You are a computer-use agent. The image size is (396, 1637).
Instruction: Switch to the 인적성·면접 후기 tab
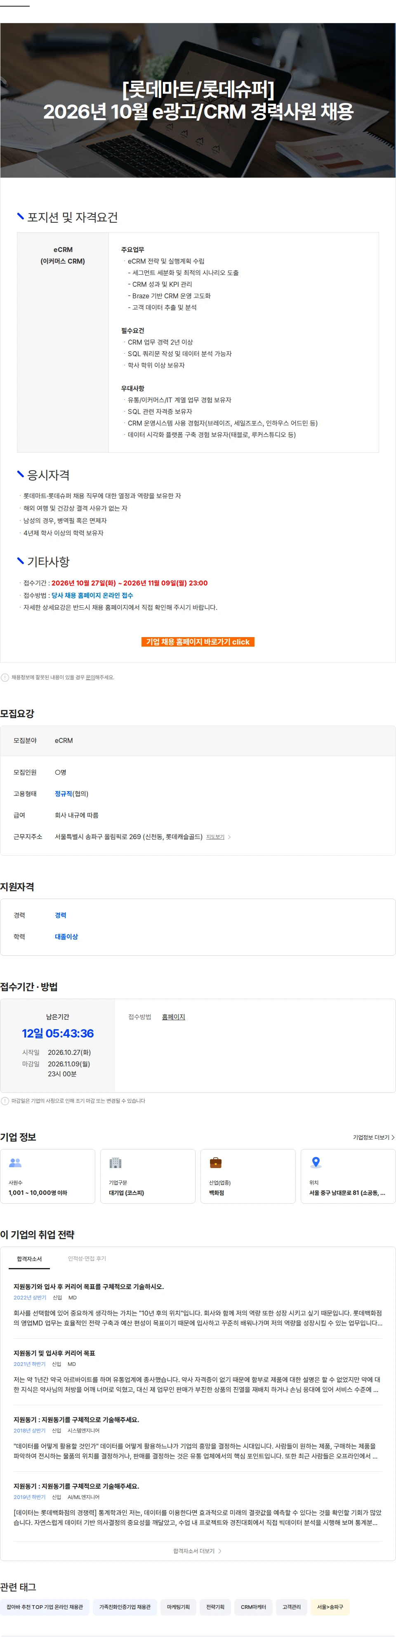[87, 1259]
